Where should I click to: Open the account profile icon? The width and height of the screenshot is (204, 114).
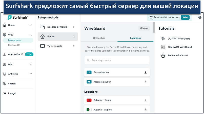tap(200, 17)
